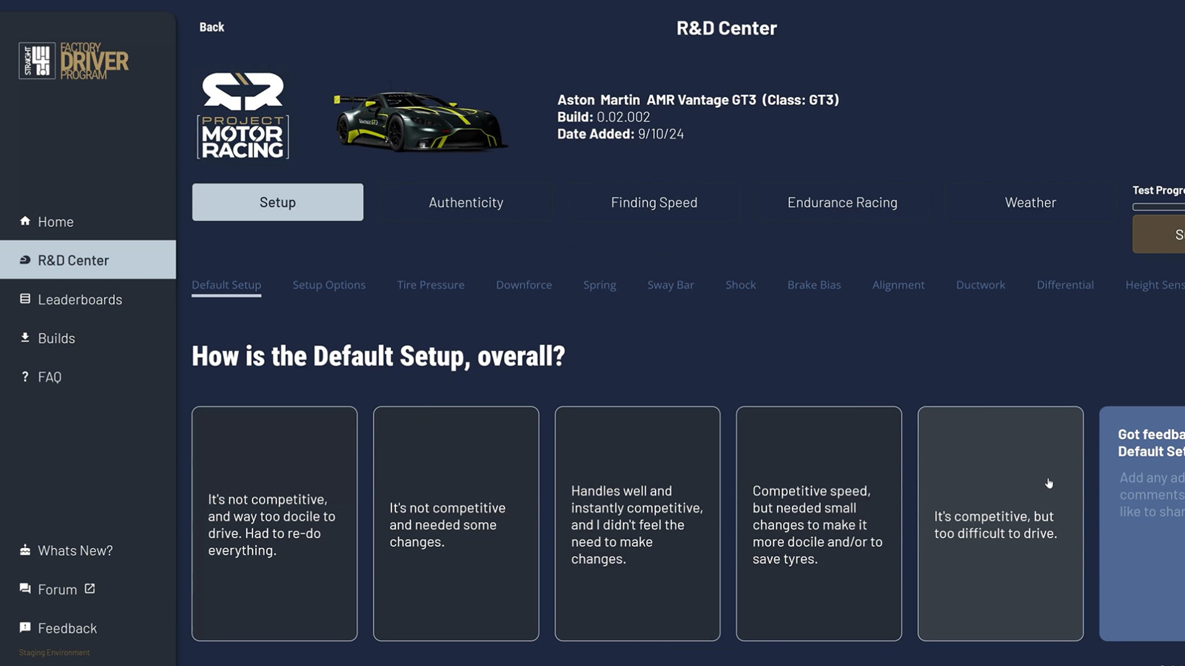Image resolution: width=1185 pixels, height=666 pixels.
Task: Click the Factory Driver Program logo
Action: coord(73,60)
